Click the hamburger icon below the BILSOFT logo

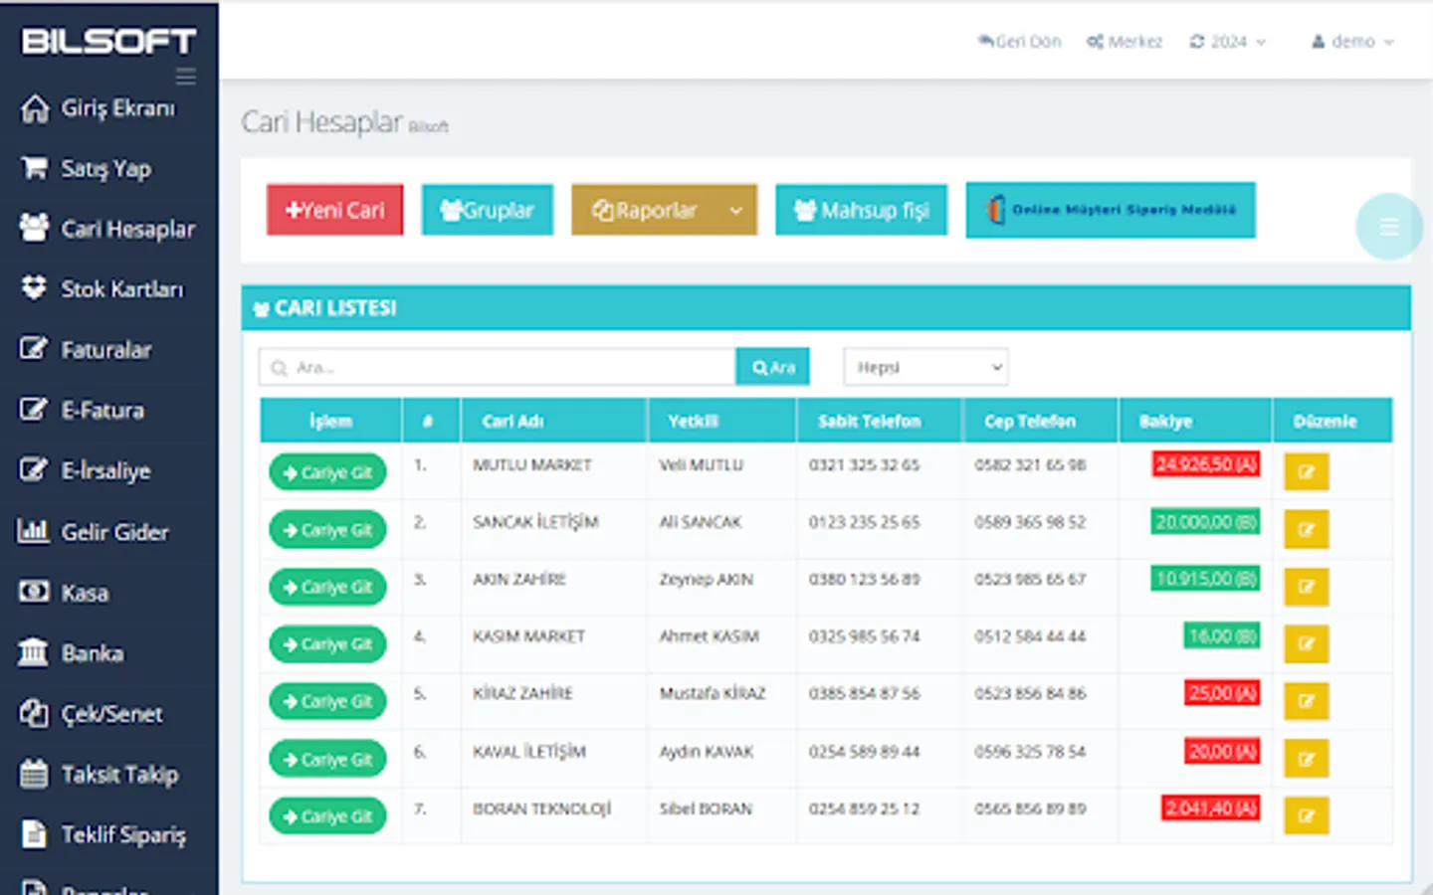point(185,76)
